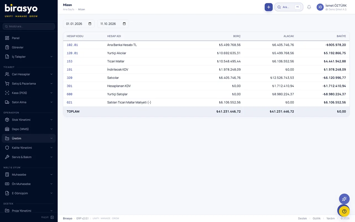Image resolution: width=355 pixels, height=222 pixels.
Task: Go to Ana Sayfa breadcrumb
Action: click(x=69, y=9)
